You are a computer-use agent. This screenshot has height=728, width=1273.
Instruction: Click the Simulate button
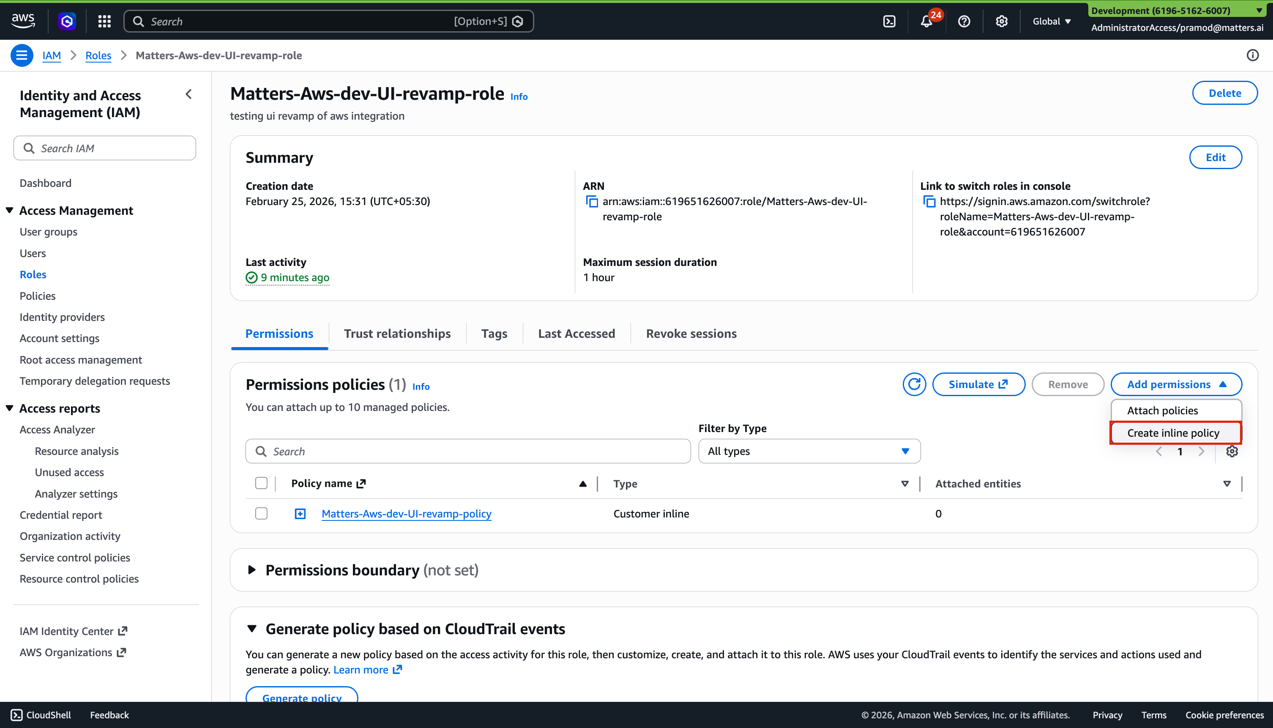click(x=978, y=384)
